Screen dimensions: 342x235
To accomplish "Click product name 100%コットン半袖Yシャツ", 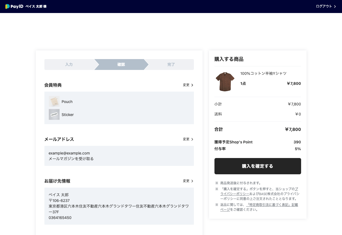I will [x=263, y=73].
